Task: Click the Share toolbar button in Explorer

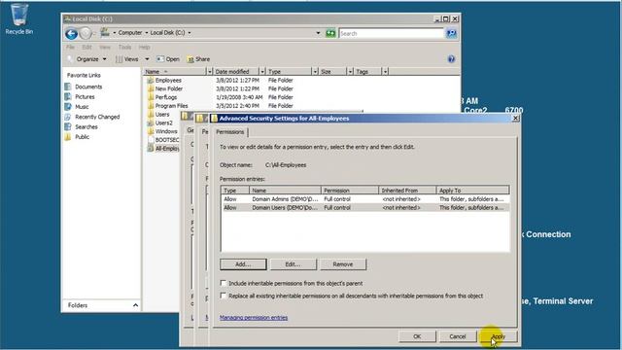Action: [198, 59]
